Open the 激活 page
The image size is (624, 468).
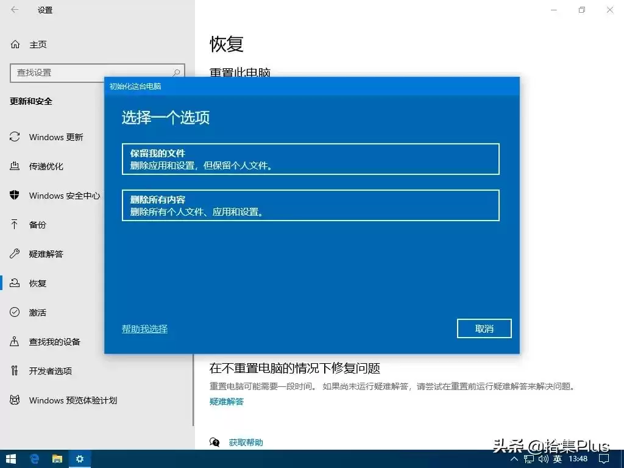[38, 313]
